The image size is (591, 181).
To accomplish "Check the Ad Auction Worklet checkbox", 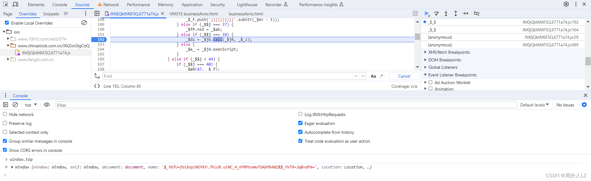I will click(x=431, y=82).
